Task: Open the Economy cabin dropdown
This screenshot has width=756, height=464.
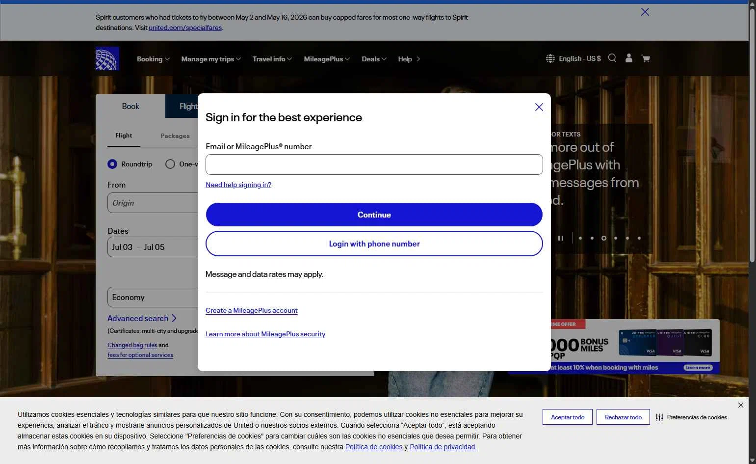Action: tap(153, 297)
